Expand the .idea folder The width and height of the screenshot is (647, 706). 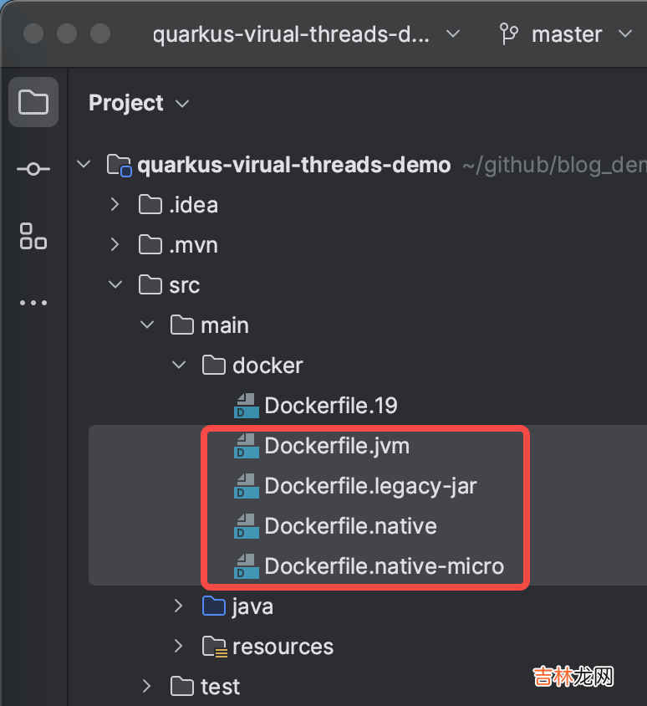[115, 205]
